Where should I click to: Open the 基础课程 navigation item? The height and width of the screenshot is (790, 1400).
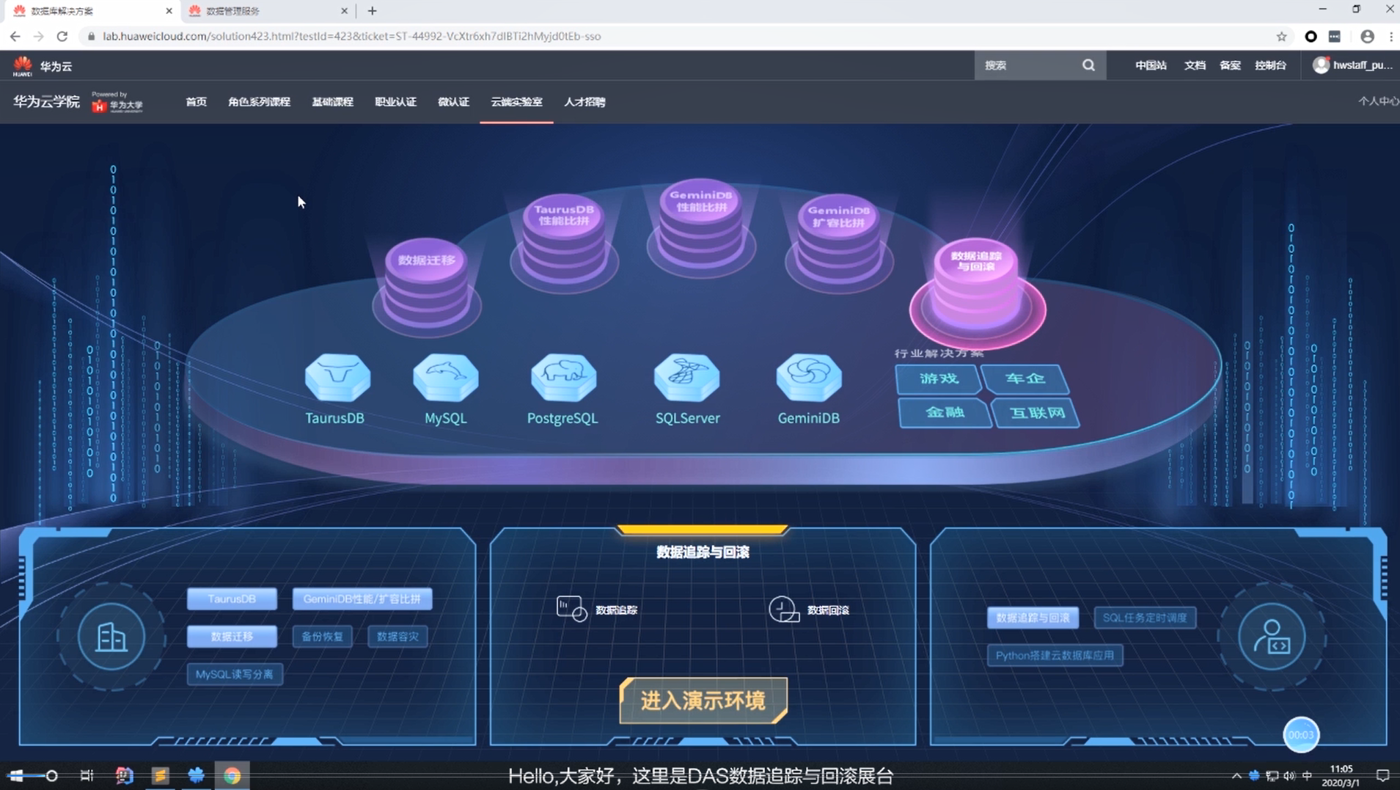pyautogui.click(x=332, y=102)
